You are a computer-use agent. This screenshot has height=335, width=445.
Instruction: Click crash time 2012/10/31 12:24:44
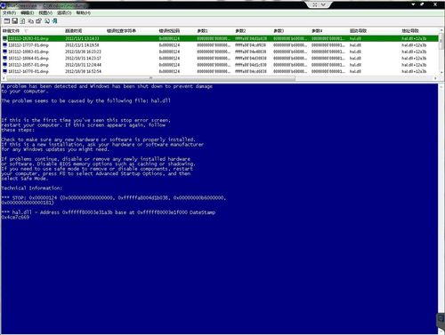click(83, 65)
